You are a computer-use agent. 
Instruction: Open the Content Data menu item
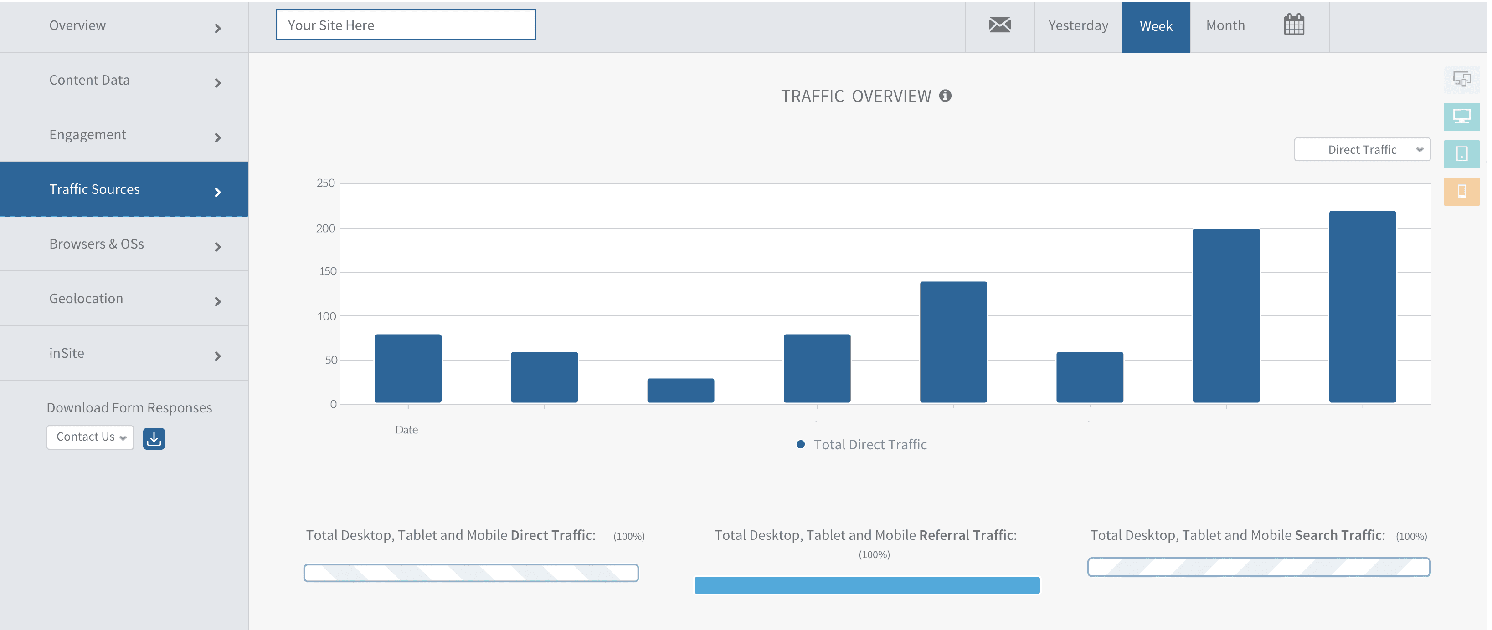124,80
